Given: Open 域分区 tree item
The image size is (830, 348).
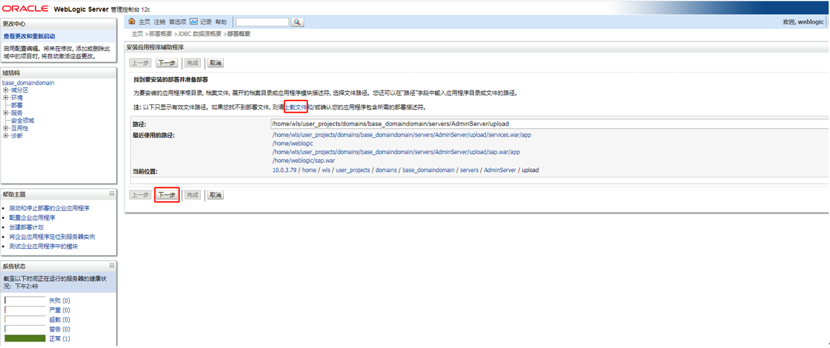Looking at the screenshot, I should 20,90.
